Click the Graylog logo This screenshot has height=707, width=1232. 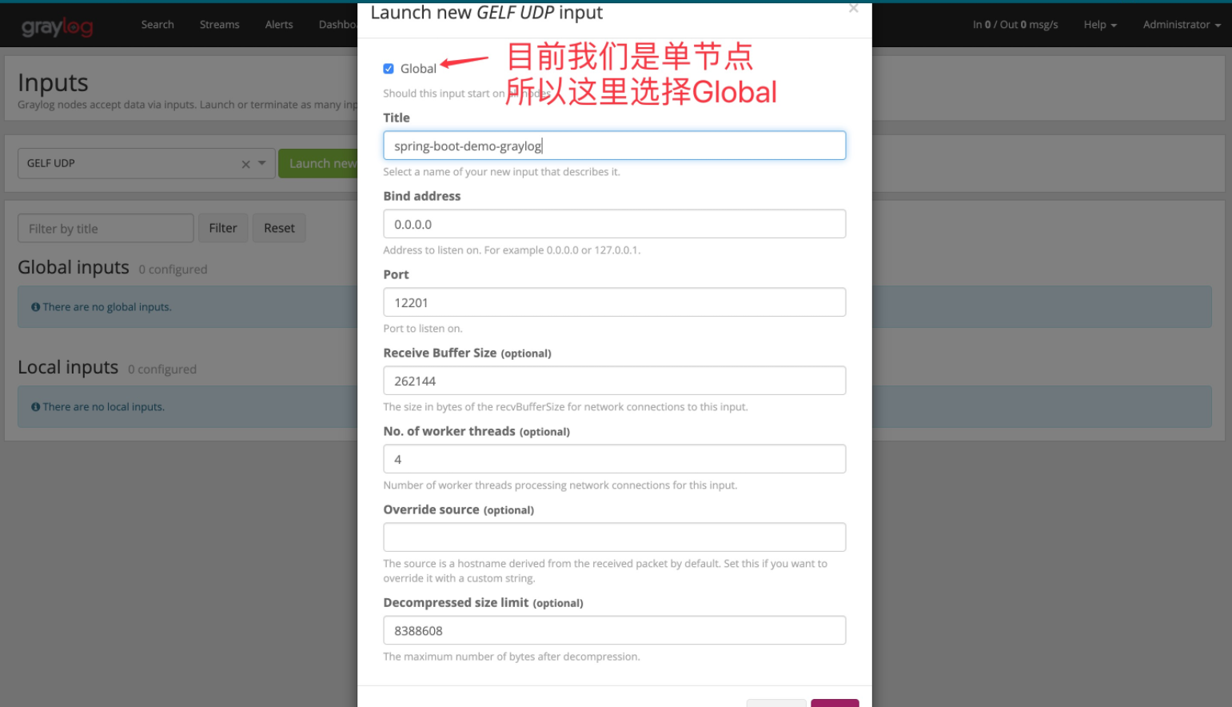pos(57,25)
